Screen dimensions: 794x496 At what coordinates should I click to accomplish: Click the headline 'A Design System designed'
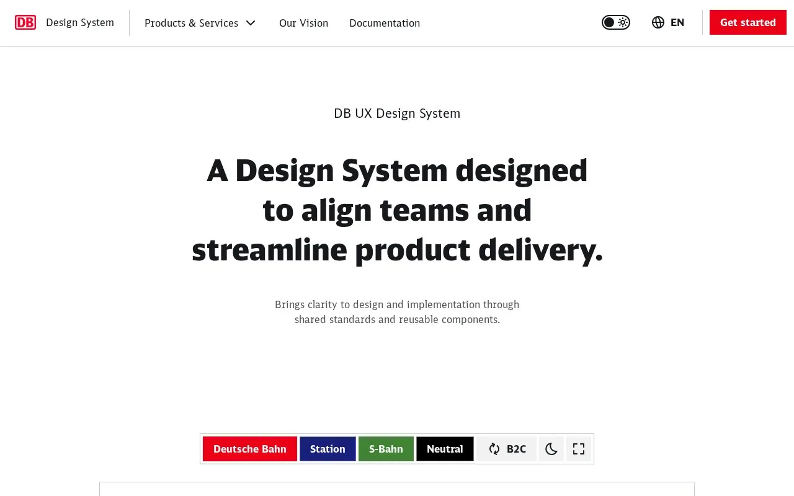tap(397, 170)
